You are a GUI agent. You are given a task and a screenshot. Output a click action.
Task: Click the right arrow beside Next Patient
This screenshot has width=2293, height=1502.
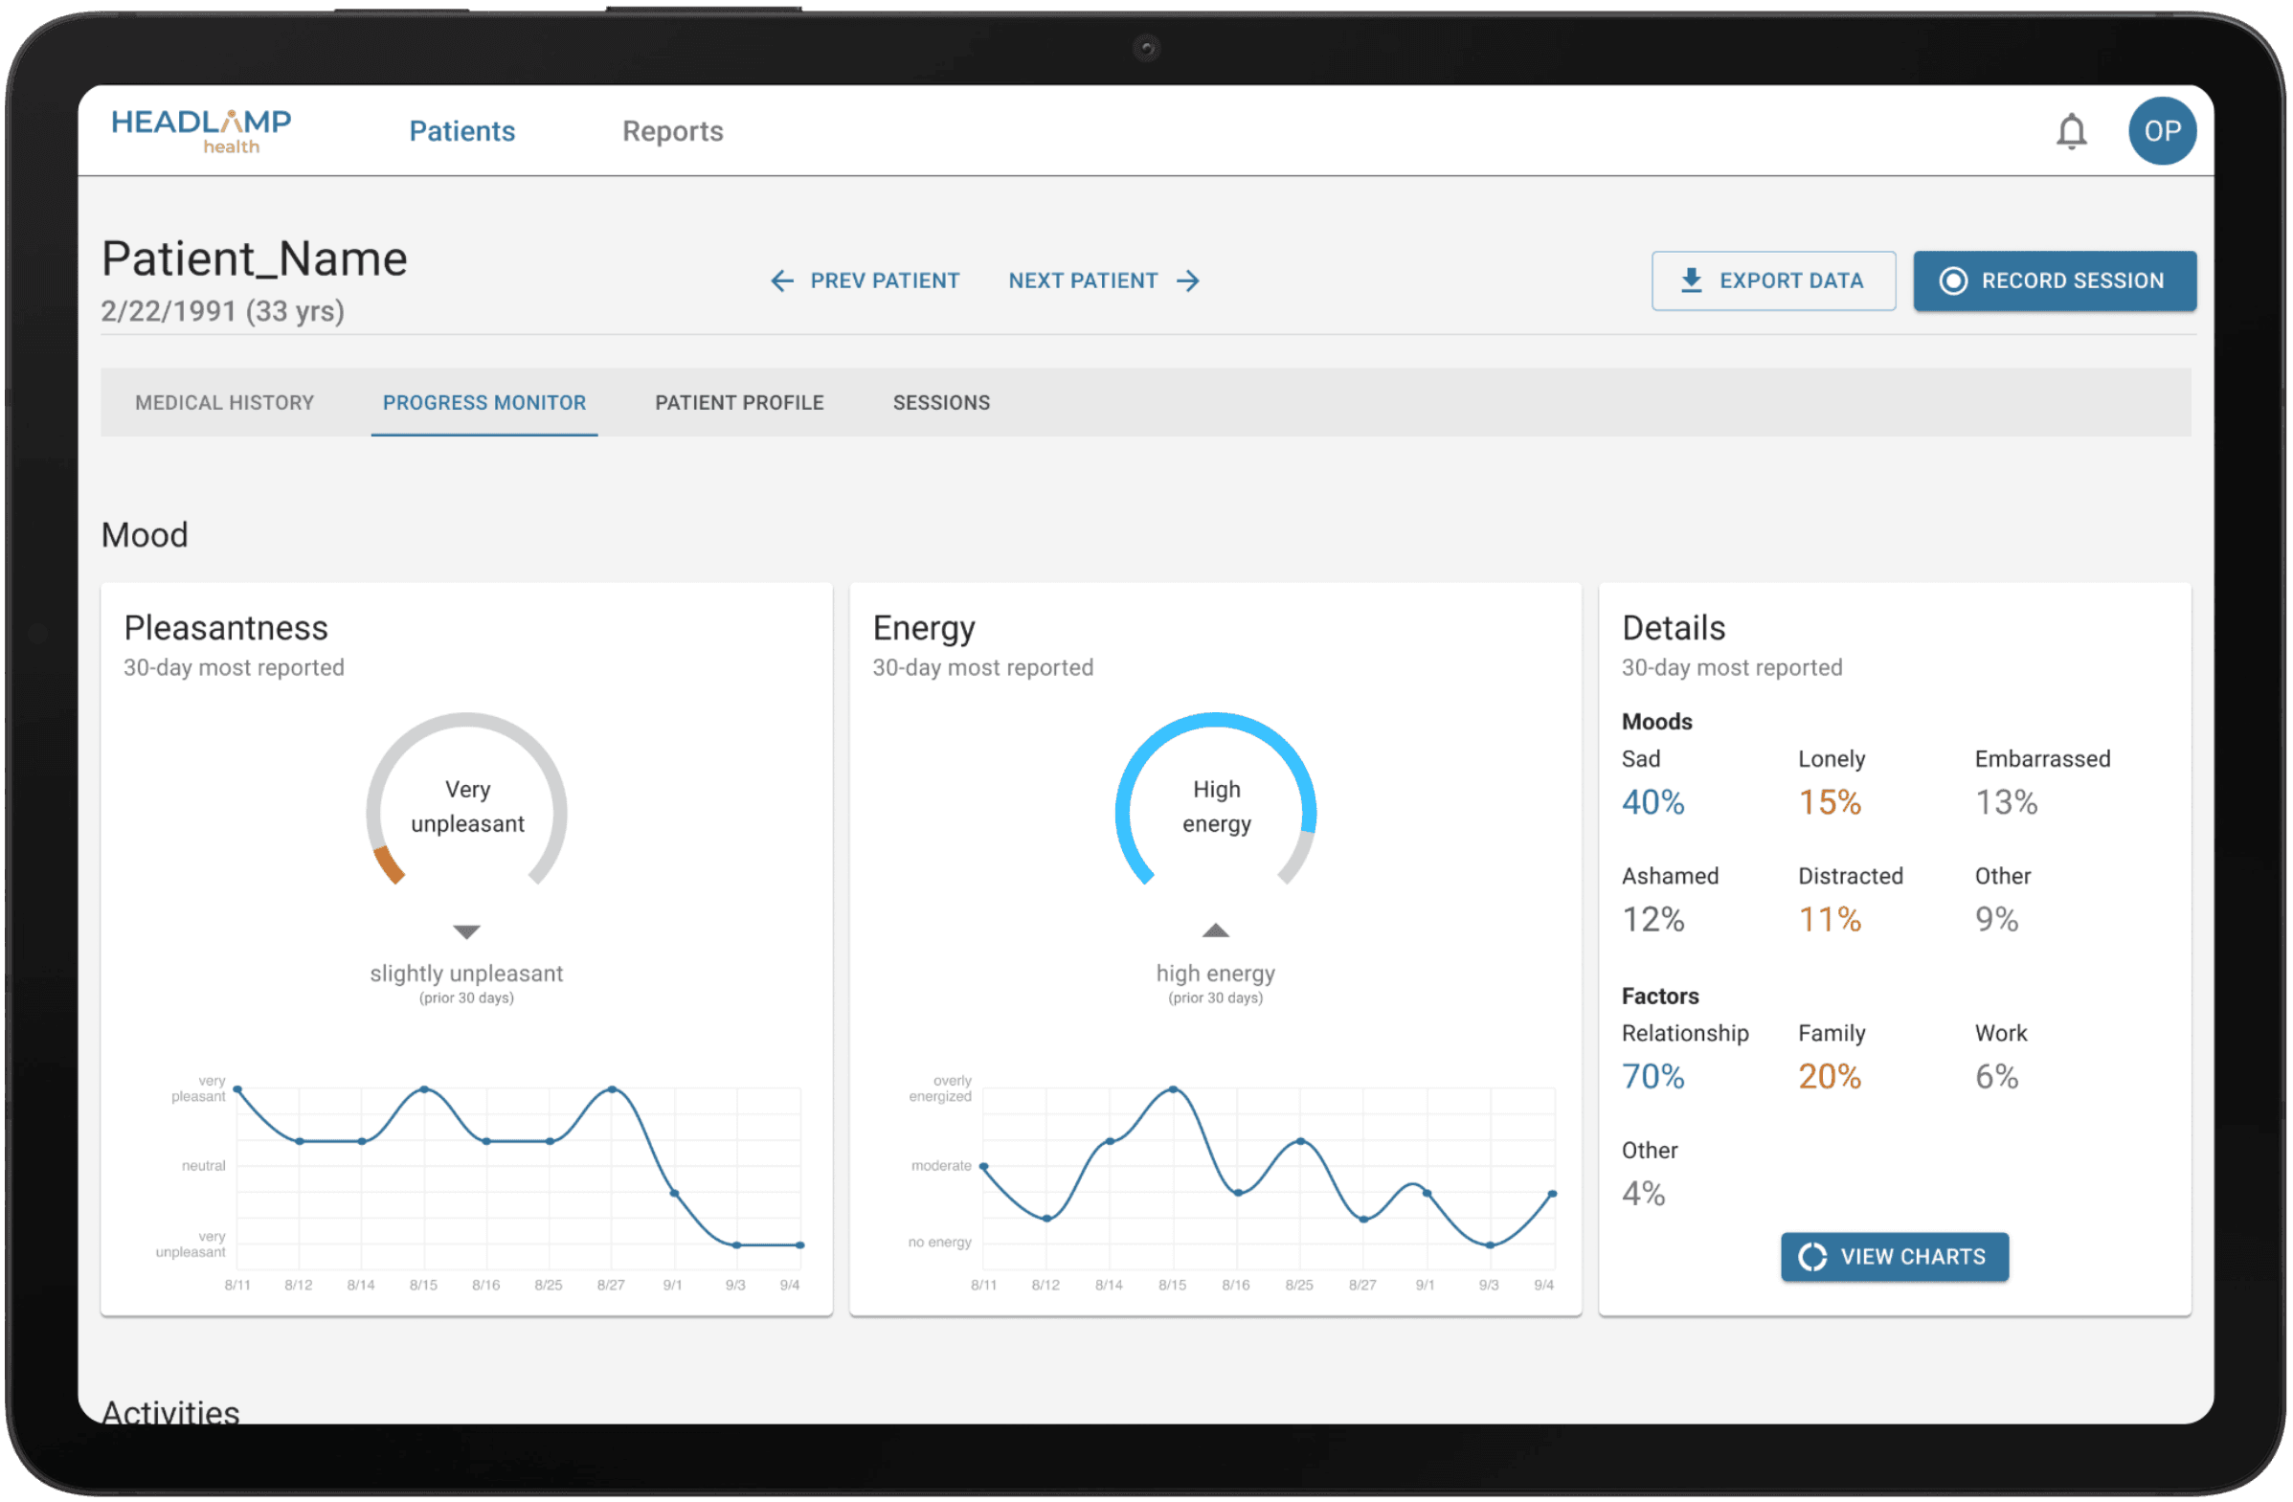1188,280
